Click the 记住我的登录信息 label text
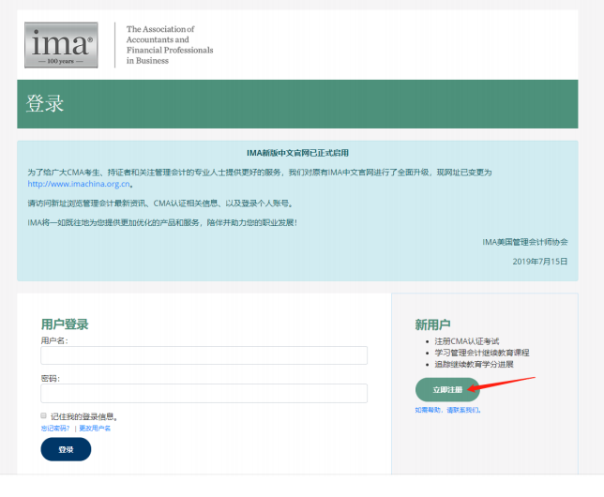The height and width of the screenshot is (497, 604). [x=84, y=416]
